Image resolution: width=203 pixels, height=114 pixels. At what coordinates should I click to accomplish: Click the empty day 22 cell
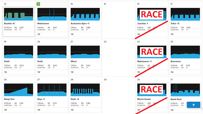click(119, 58)
